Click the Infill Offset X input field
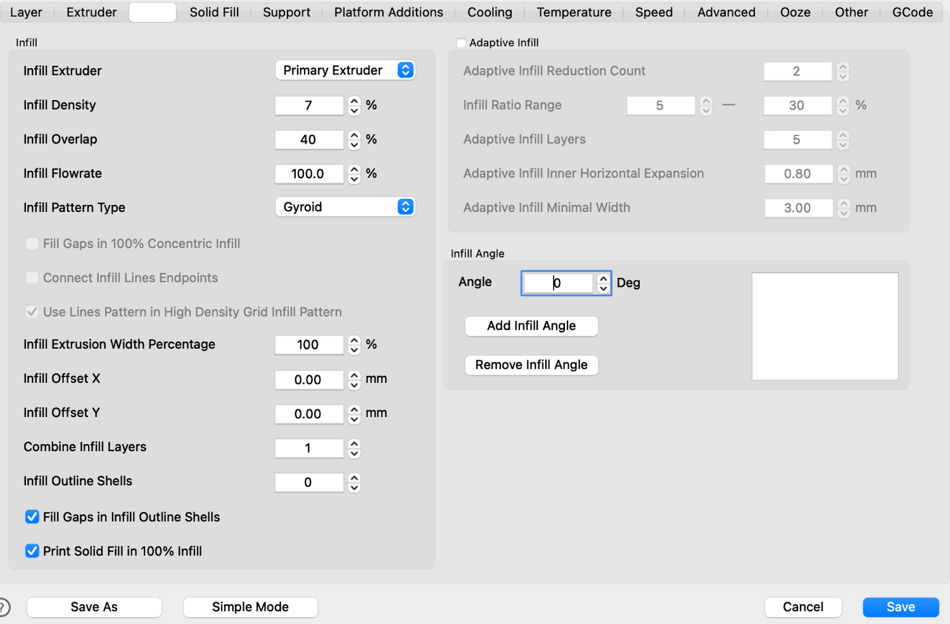The height and width of the screenshot is (624, 950). pyautogui.click(x=308, y=380)
